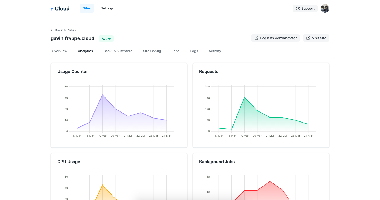Select the Analytics tab
Screen dimensions: 380x200
(85, 51)
